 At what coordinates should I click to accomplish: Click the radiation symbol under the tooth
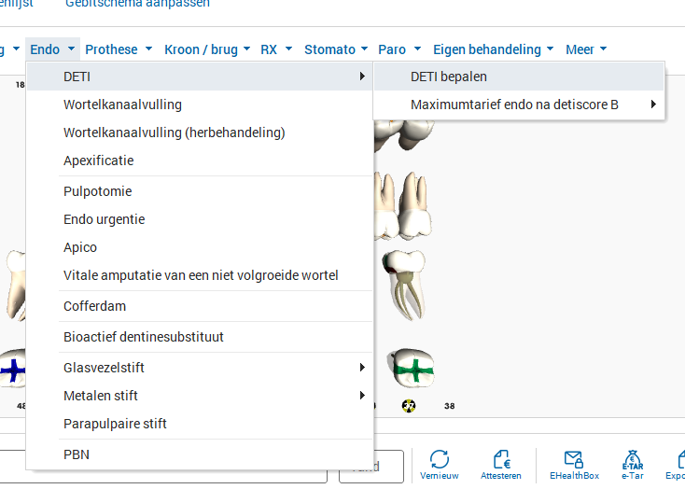tap(409, 406)
